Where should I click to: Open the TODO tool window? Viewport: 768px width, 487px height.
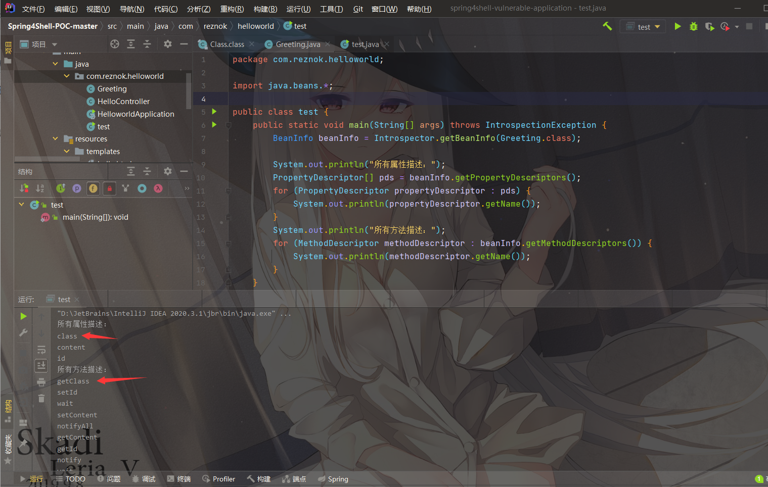pyautogui.click(x=70, y=479)
